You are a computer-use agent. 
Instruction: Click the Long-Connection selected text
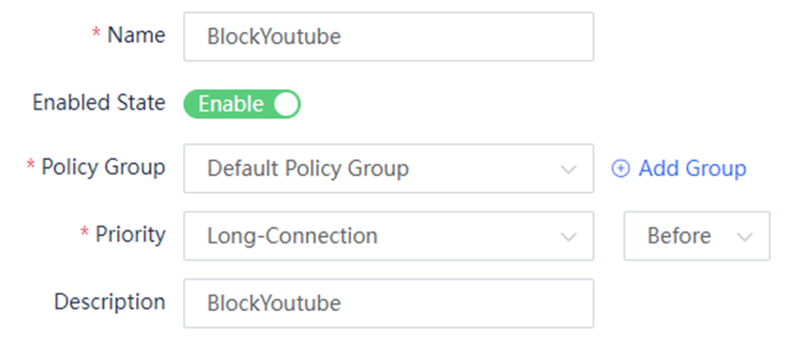click(x=293, y=236)
